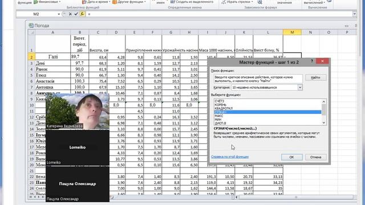365x205 pixels.
Task: Click cell A2 containing Галі
Action: point(52,57)
